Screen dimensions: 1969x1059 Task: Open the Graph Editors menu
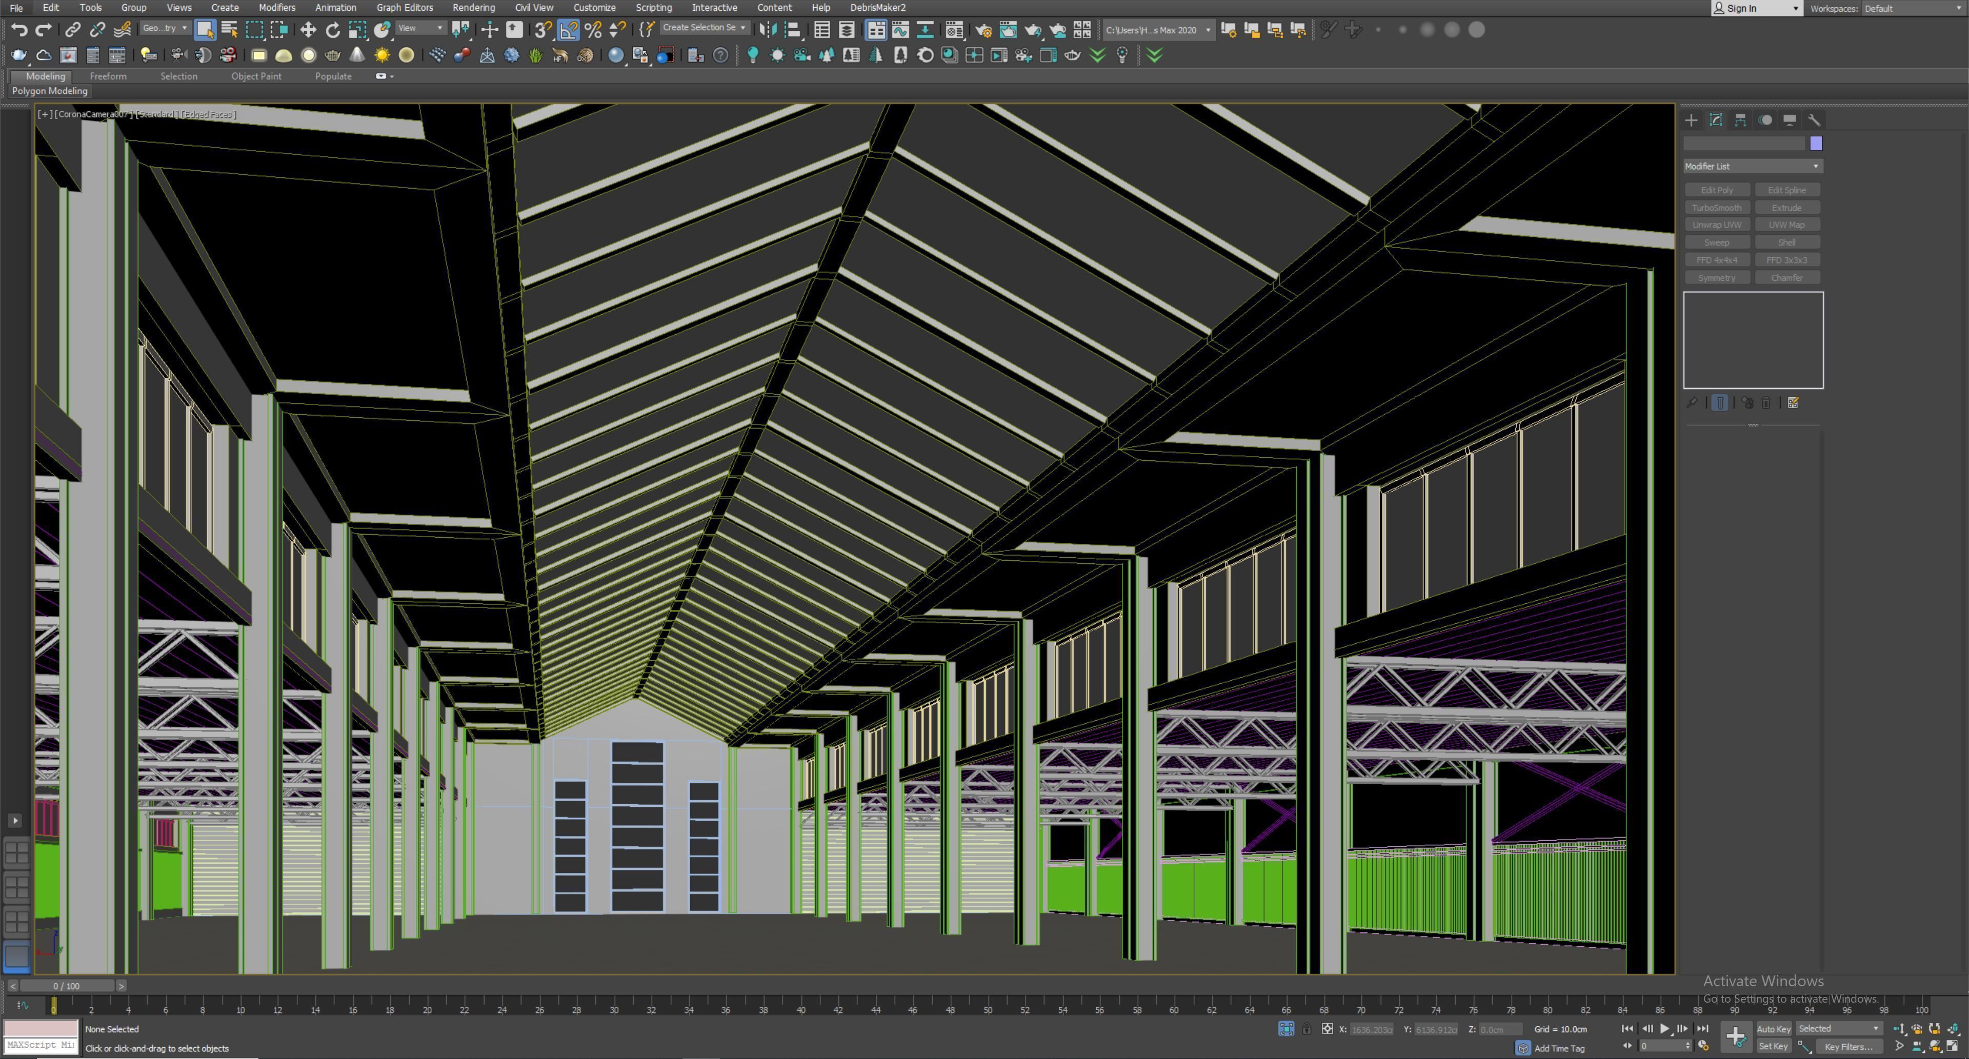[x=405, y=8]
